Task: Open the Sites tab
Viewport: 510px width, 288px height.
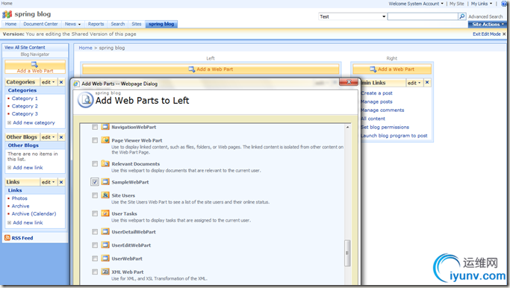Action: [x=137, y=24]
